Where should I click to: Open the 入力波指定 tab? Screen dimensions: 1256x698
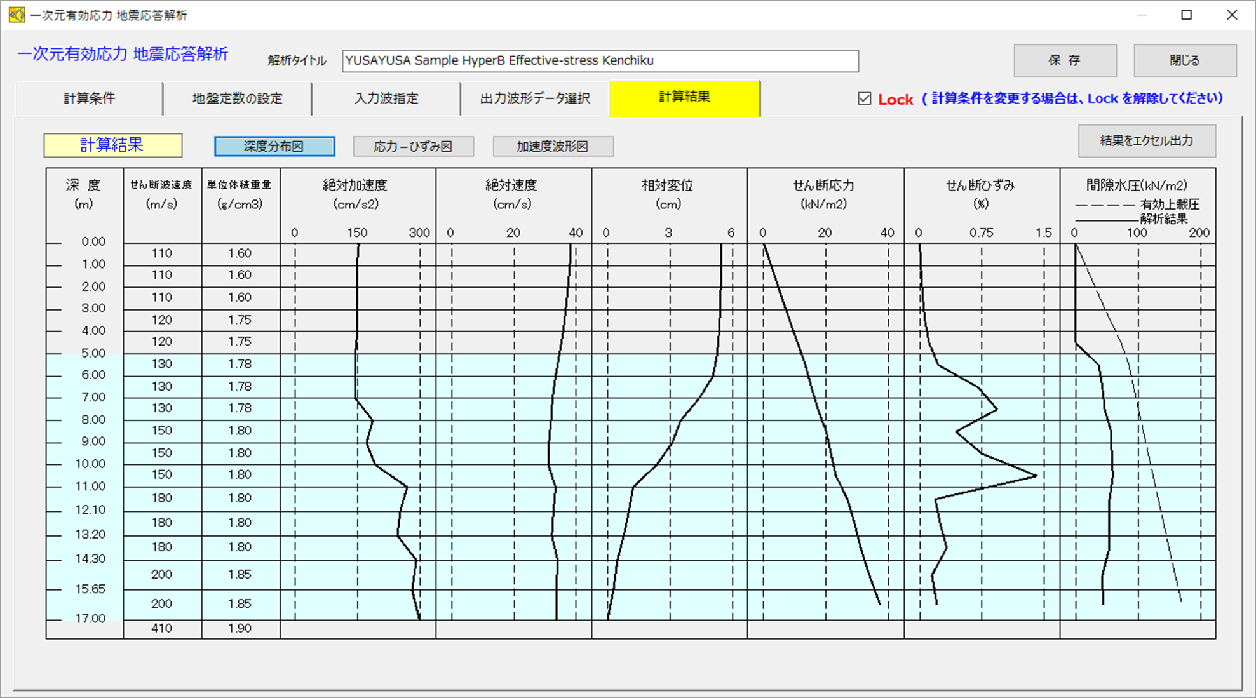(386, 98)
